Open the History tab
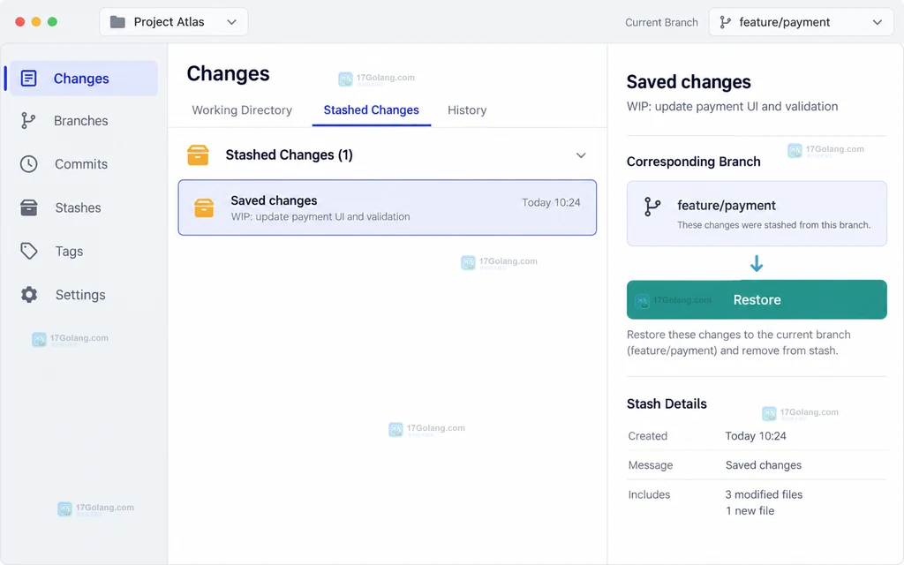Viewport: 904px width, 565px height. 467,110
